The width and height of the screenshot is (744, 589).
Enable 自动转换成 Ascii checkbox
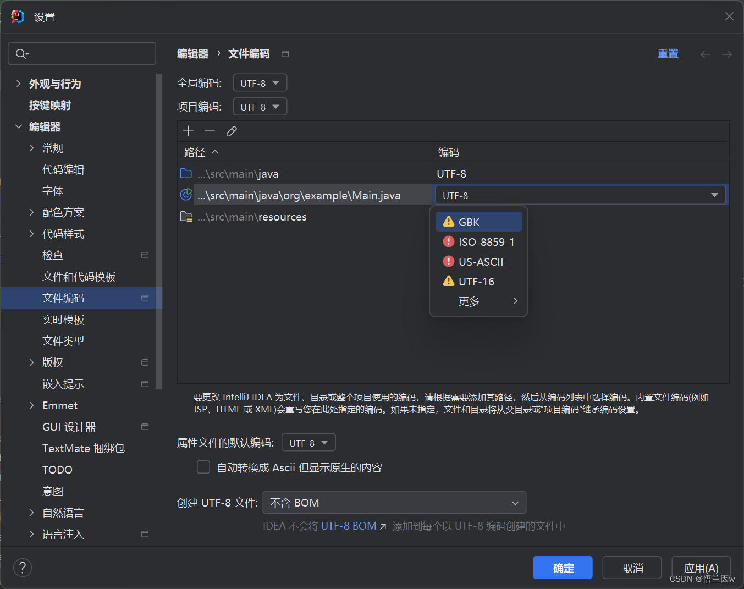pos(203,467)
